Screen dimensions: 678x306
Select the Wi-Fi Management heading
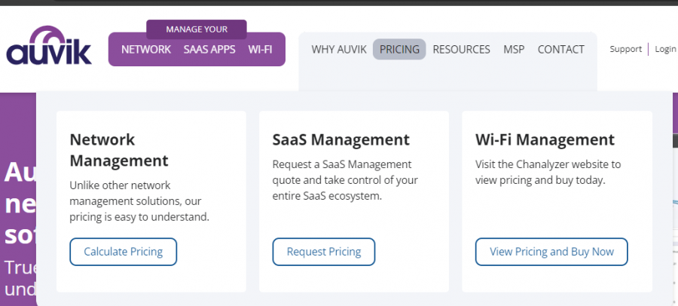click(545, 139)
